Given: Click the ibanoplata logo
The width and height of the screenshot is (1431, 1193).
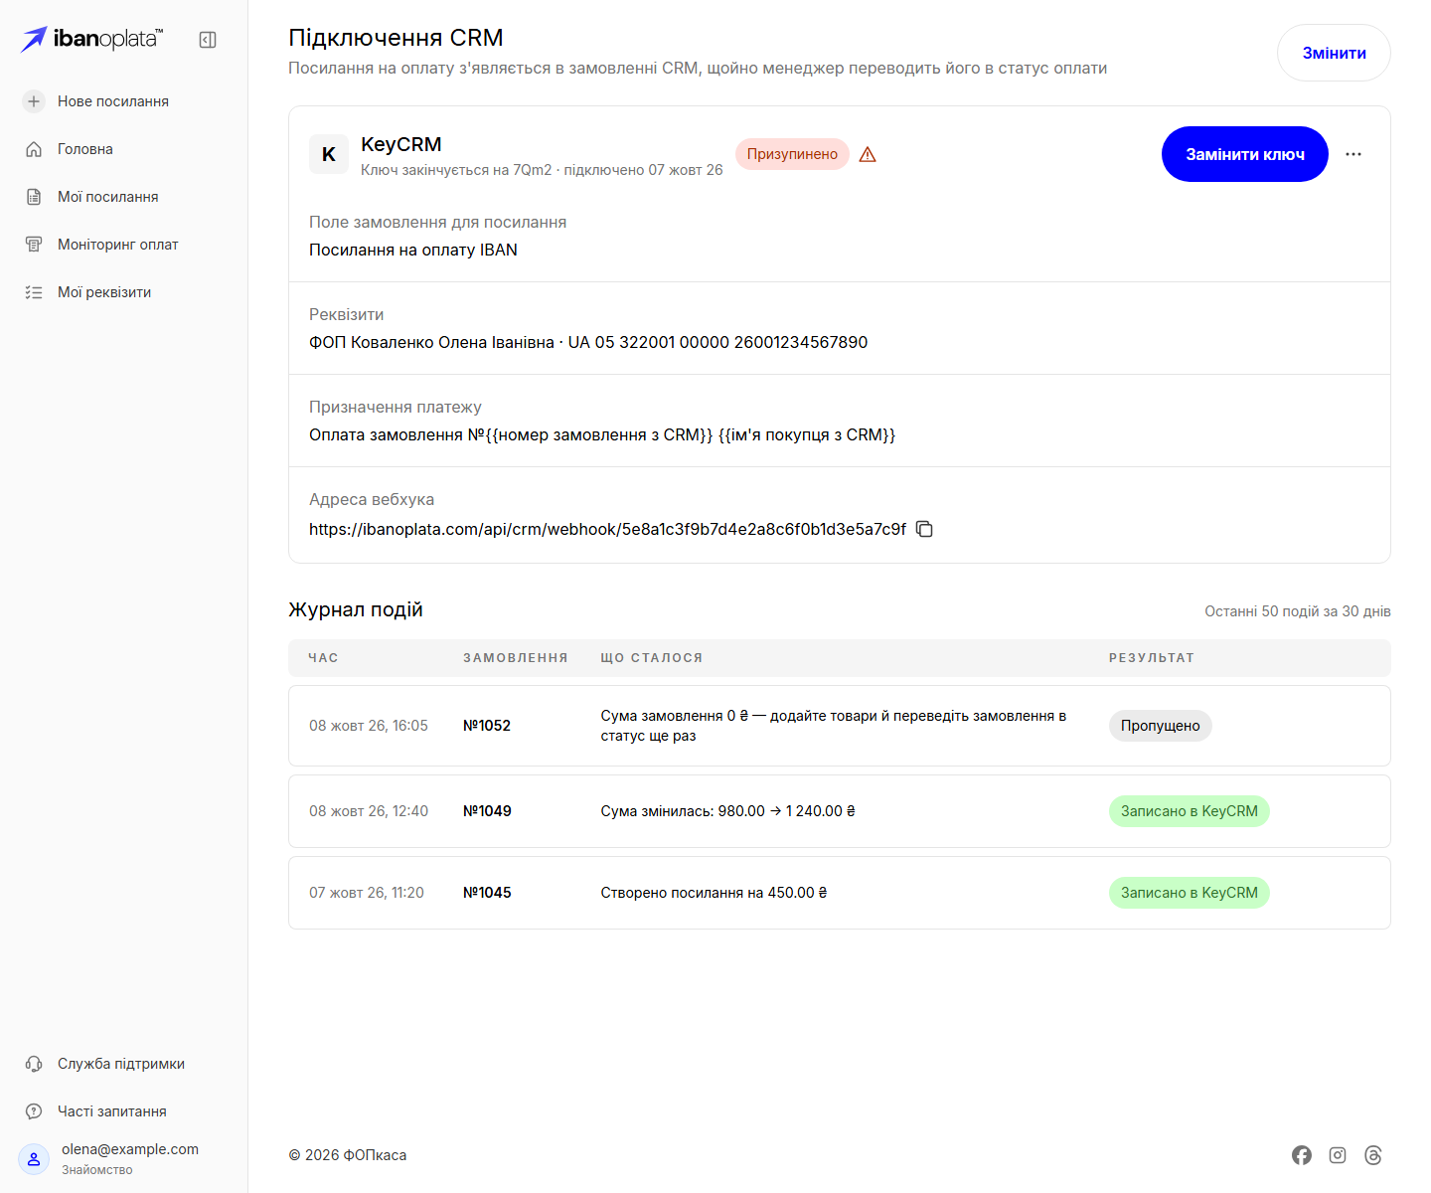Looking at the screenshot, I should [x=92, y=39].
